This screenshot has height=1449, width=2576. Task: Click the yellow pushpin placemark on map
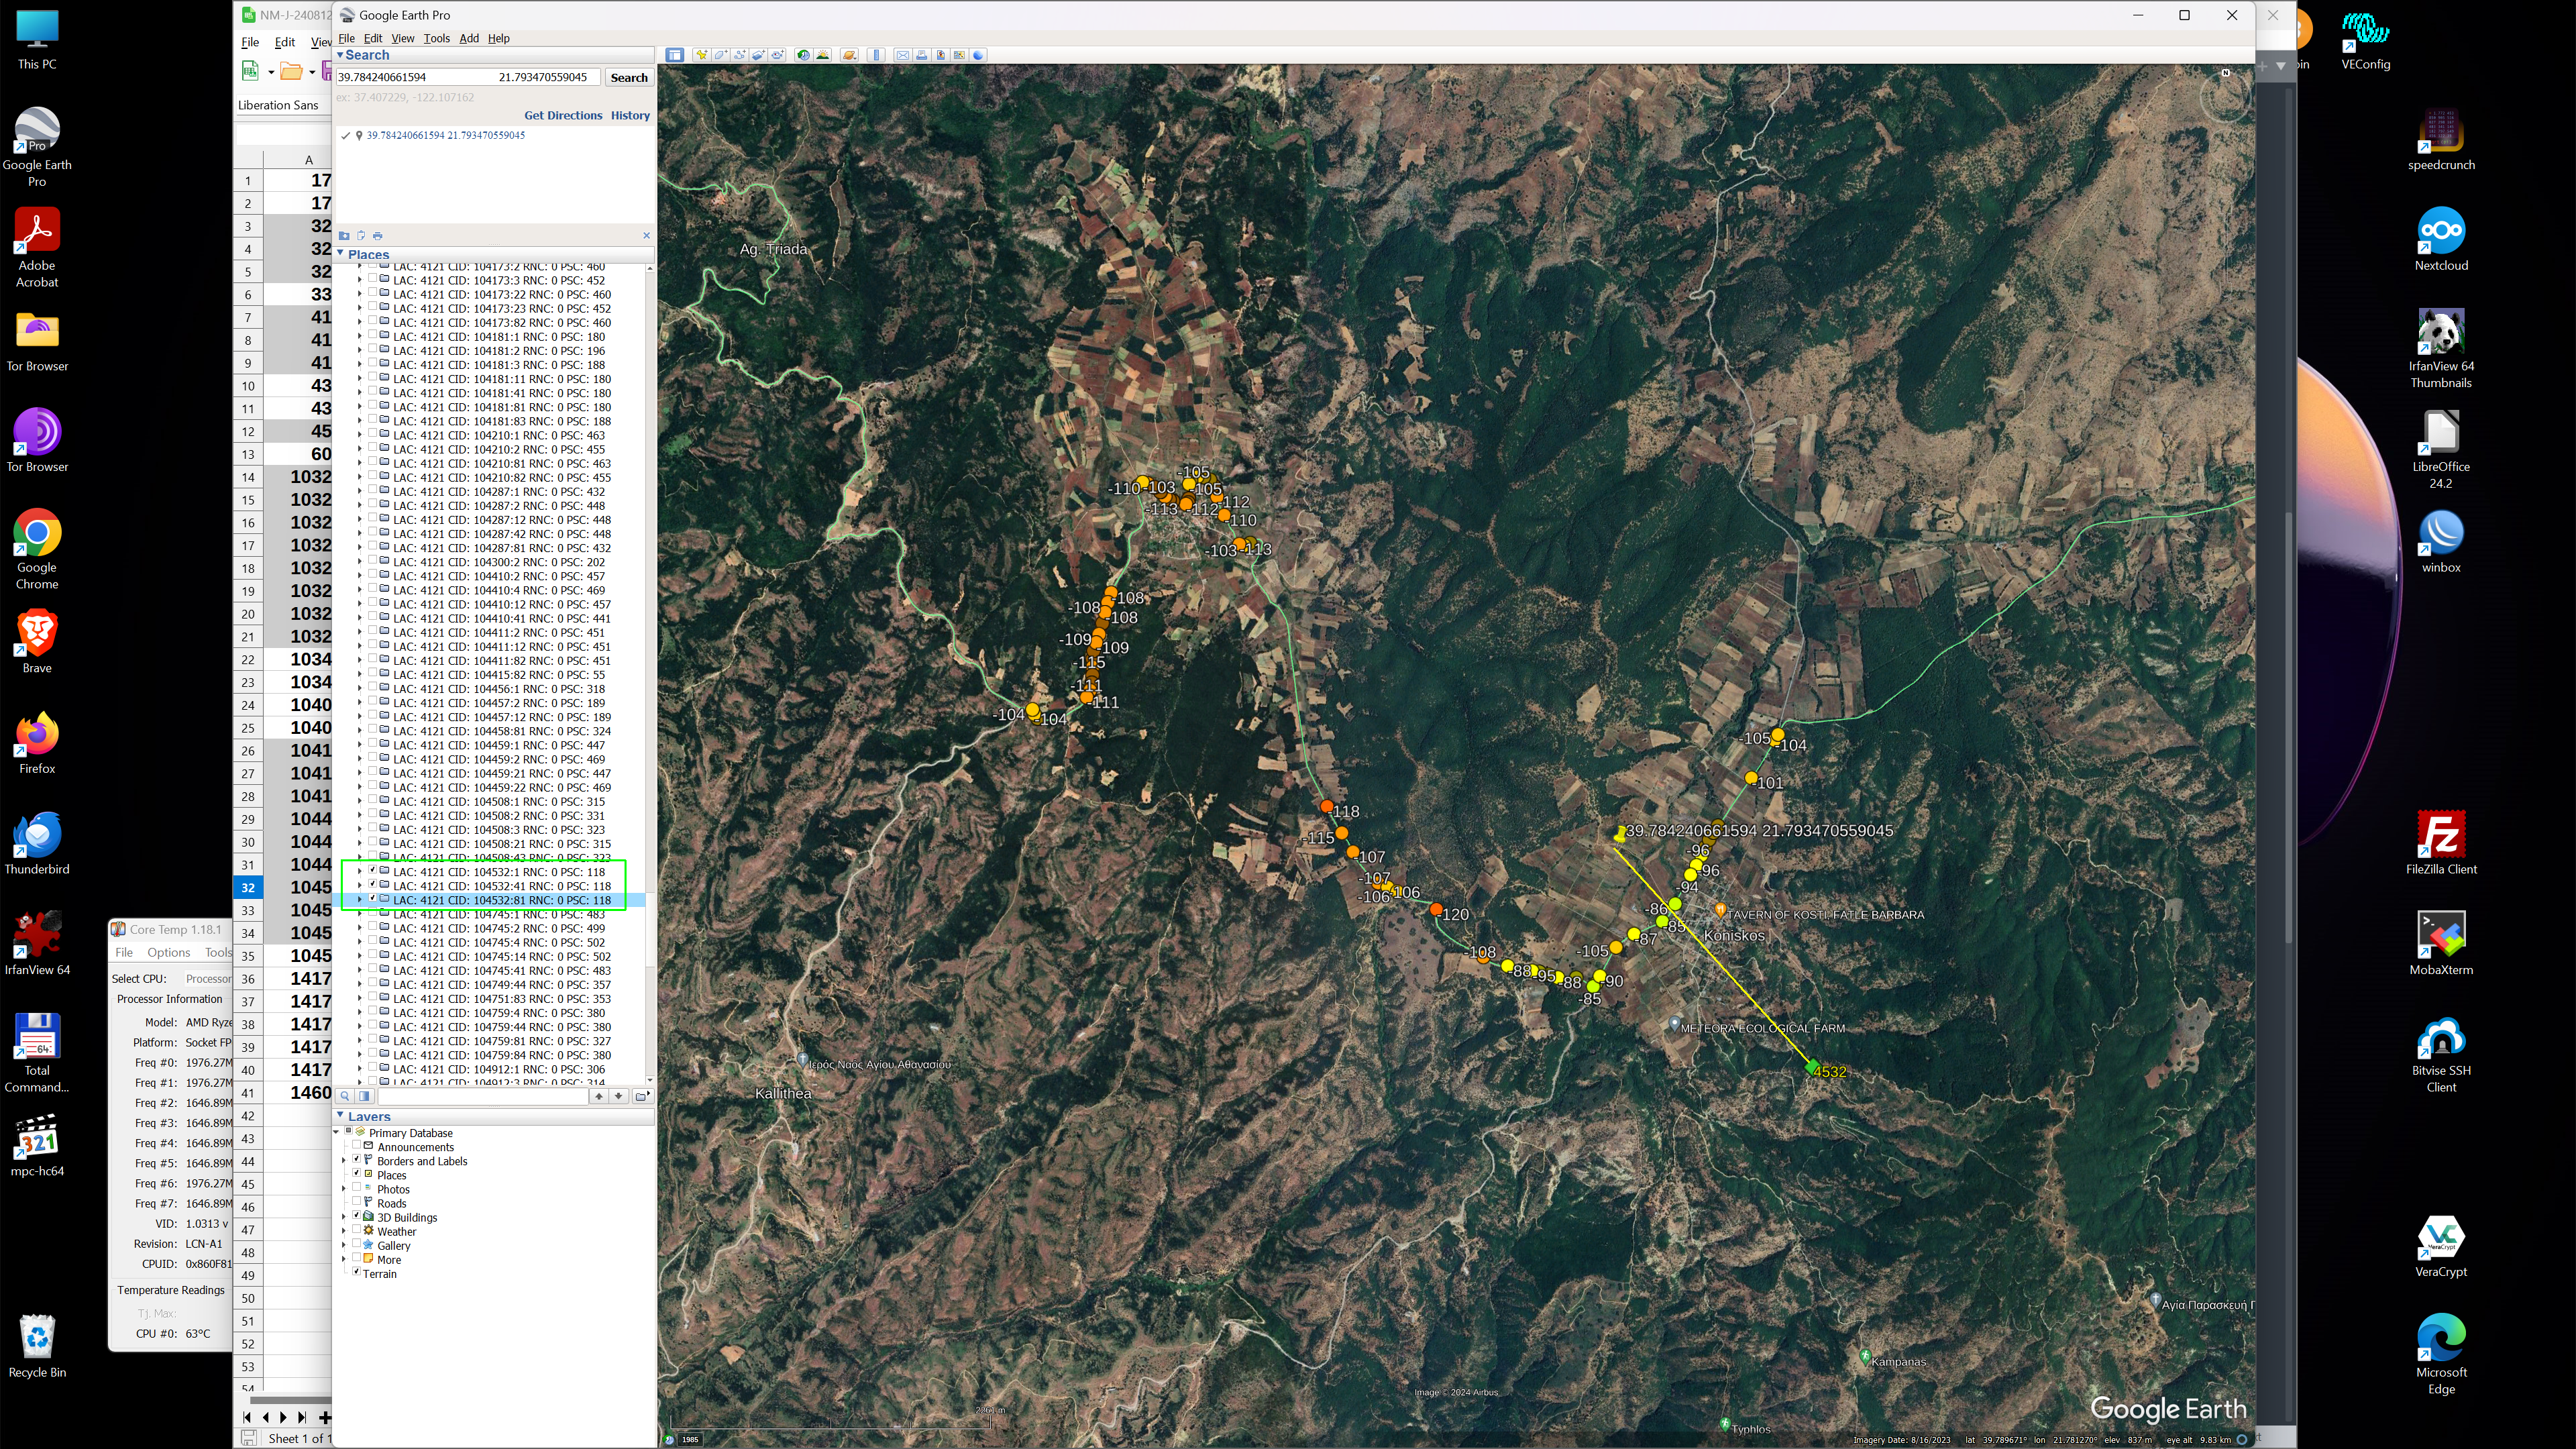[1620, 834]
